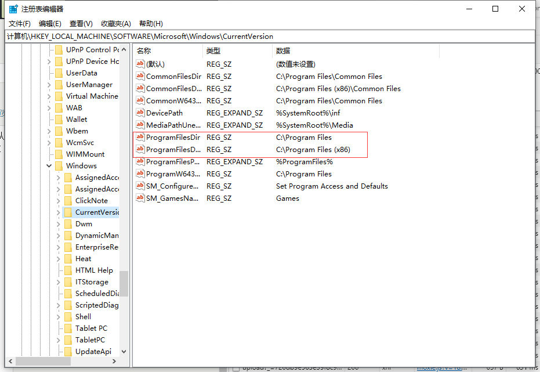The width and height of the screenshot is (540, 372).
Task: Click the icon of the (默认) default value
Action: [140, 64]
